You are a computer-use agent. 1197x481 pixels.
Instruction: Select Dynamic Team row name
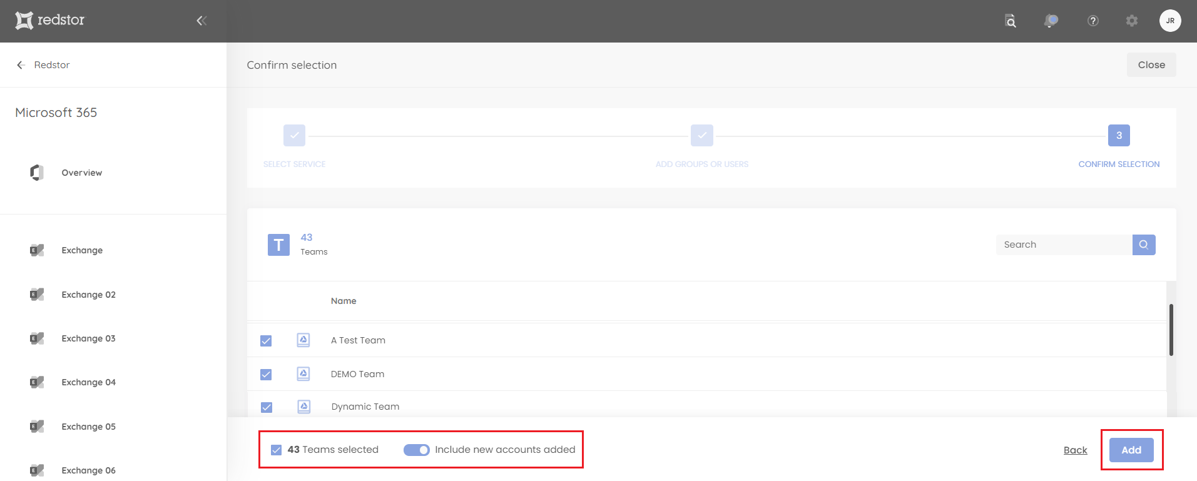365,407
